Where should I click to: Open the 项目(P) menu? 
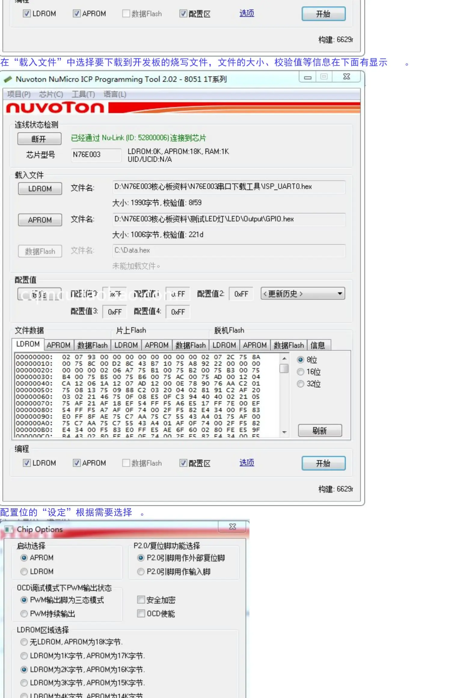[x=19, y=94]
